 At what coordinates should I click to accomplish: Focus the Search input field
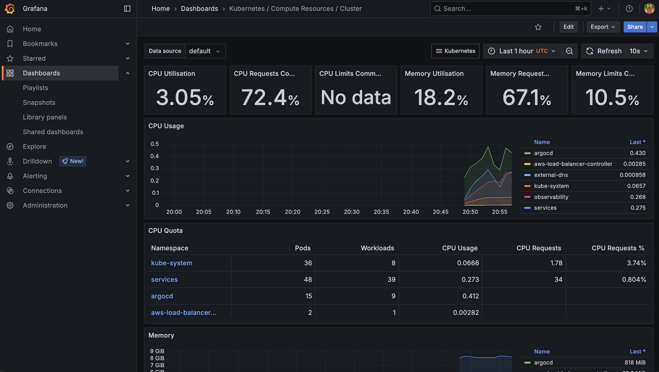pyautogui.click(x=510, y=9)
